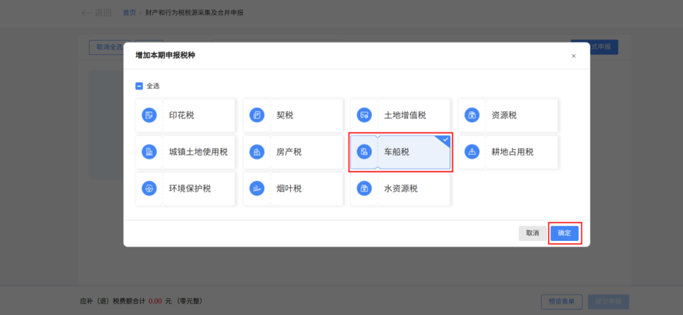This screenshot has height=315, width=683.
Task: Click the 车船税 vehicle icon
Action: (364, 152)
